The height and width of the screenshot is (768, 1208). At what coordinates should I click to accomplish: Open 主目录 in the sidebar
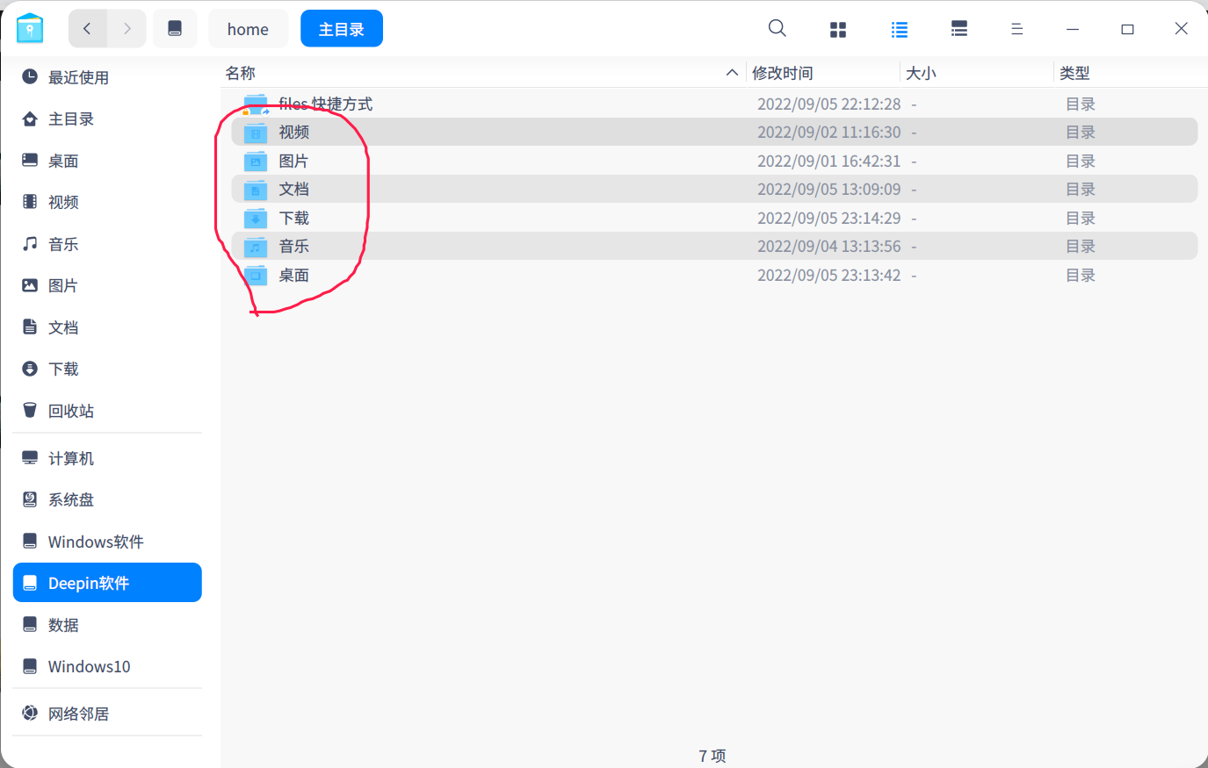(108, 118)
